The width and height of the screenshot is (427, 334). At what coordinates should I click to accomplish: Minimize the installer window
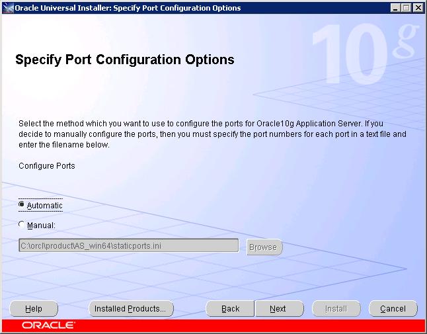[395, 8]
